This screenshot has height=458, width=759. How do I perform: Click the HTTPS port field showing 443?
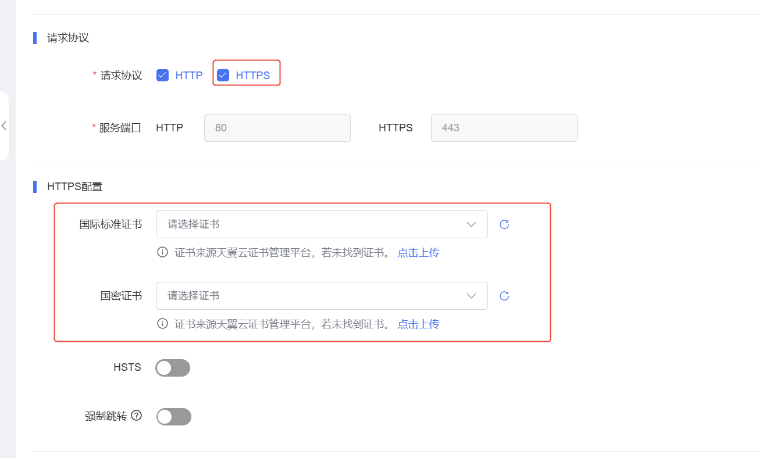504,128
